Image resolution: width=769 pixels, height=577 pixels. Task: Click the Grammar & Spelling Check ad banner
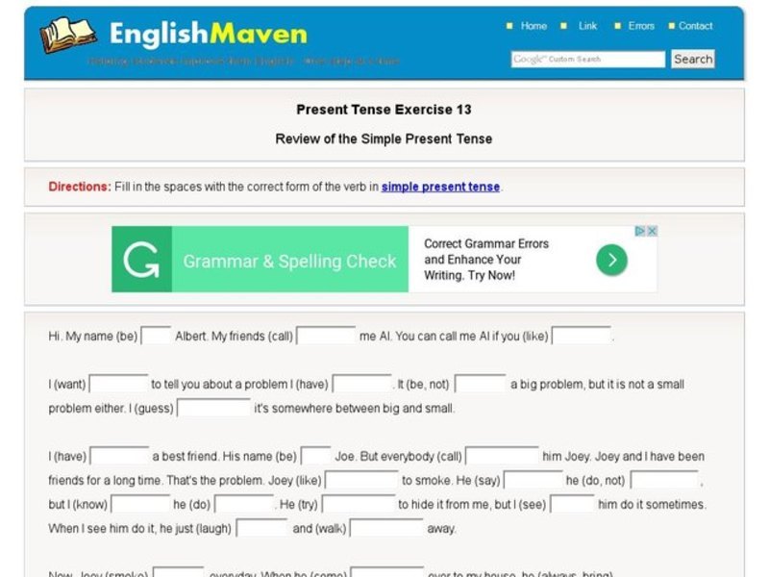[288, 260]
